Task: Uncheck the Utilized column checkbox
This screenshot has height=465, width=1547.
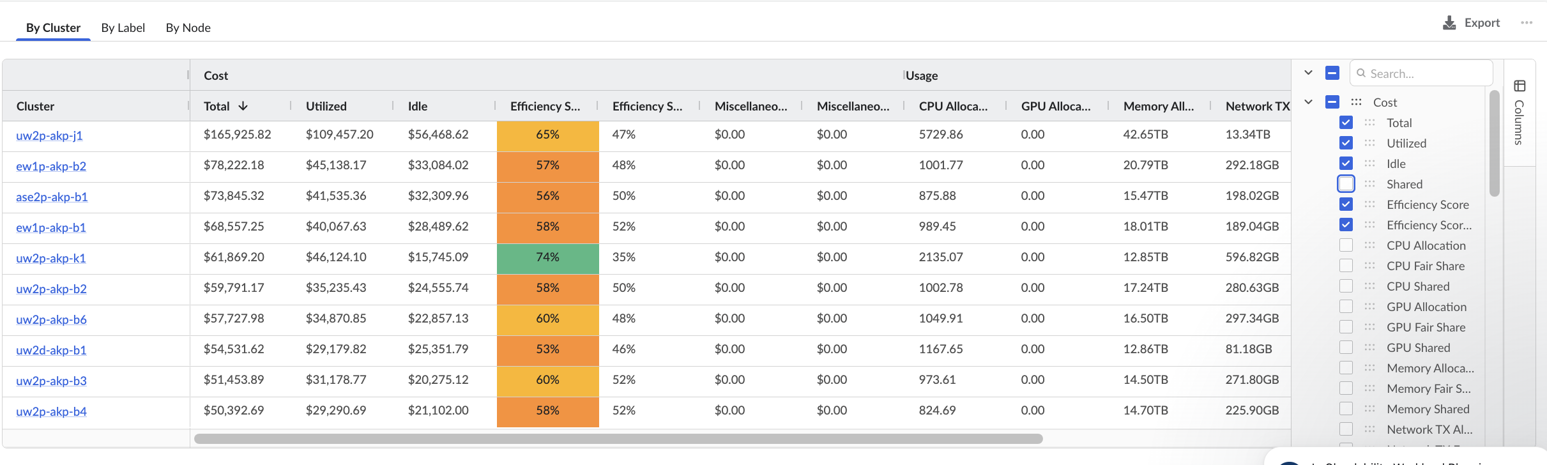Action: click(x=1346, y=143)
